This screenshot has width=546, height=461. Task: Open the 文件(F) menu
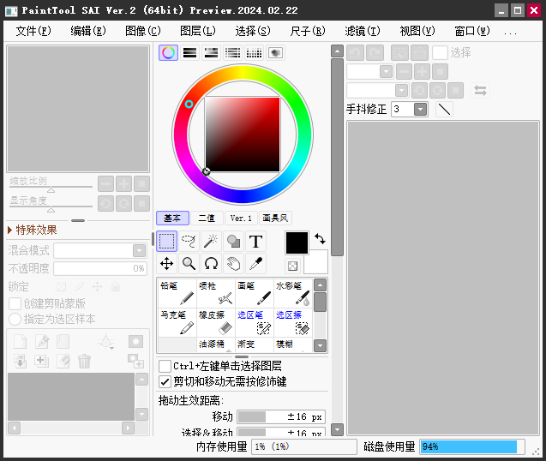33,31
